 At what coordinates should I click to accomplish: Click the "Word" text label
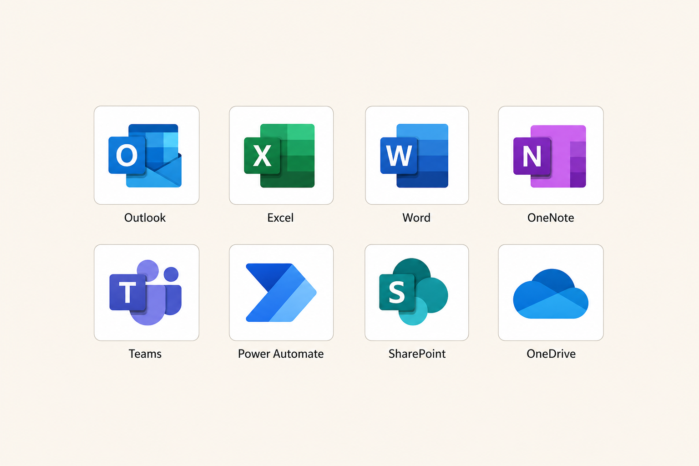pos(416,218)
